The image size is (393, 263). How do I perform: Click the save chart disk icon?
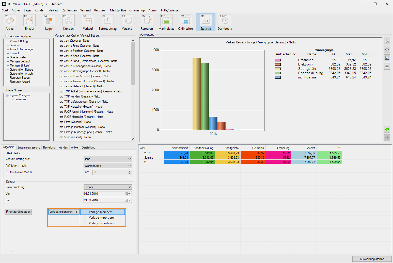point(387,58)
